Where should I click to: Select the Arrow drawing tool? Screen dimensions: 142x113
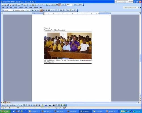click(21, 105)
